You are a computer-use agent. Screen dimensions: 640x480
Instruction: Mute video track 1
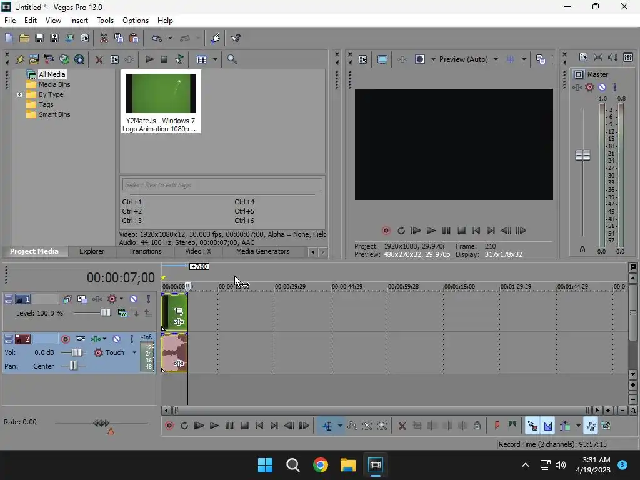(x=134, y=299)
